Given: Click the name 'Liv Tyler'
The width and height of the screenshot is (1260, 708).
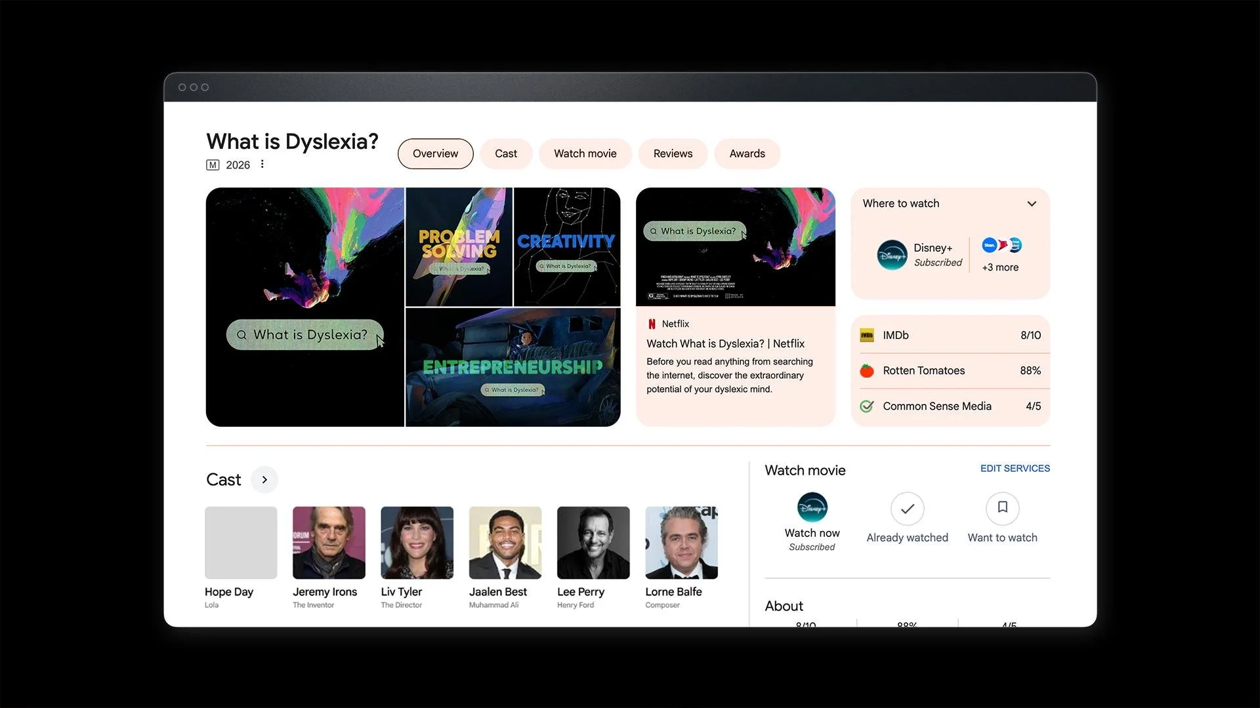Looking at the screenshot, I should [402, 592].
